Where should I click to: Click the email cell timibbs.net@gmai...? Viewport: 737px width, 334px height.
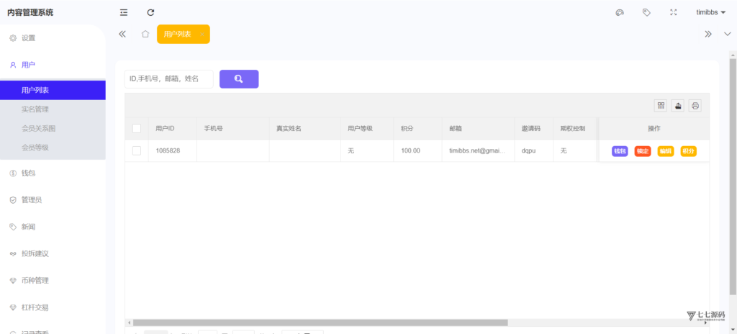tap(476, 151)
